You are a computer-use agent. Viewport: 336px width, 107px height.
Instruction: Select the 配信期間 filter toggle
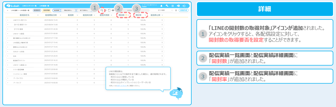(57, 10)
